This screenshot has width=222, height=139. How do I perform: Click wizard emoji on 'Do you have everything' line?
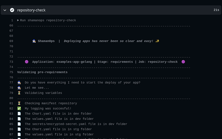click(x=19, y=83)
